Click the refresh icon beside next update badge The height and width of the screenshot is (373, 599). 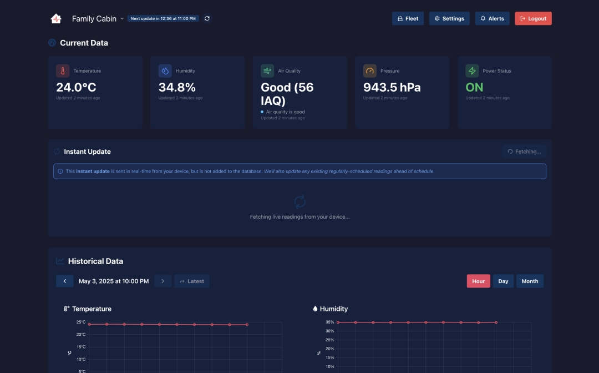point(207,18)
